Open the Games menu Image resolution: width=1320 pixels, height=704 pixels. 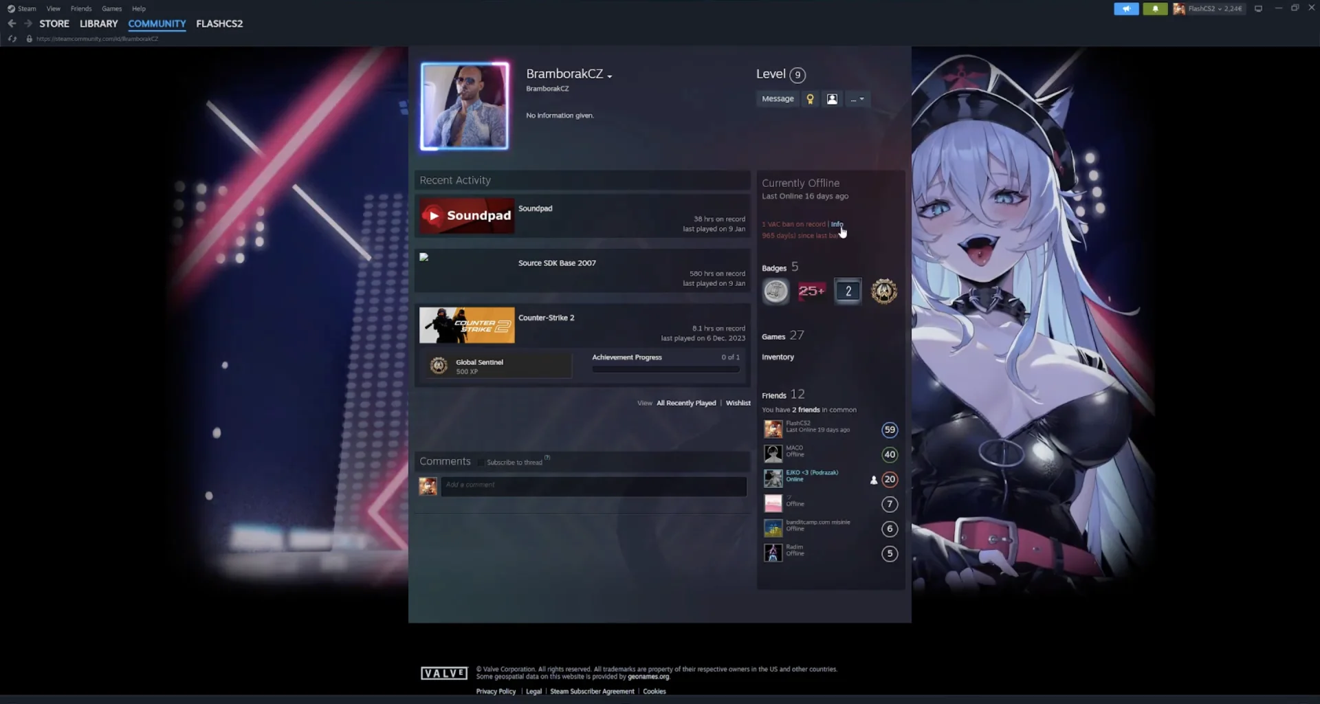(111, 9)
